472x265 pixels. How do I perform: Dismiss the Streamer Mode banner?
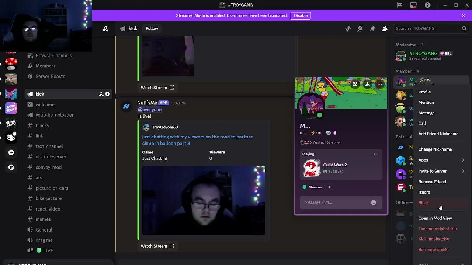click(x=464, y=15)
